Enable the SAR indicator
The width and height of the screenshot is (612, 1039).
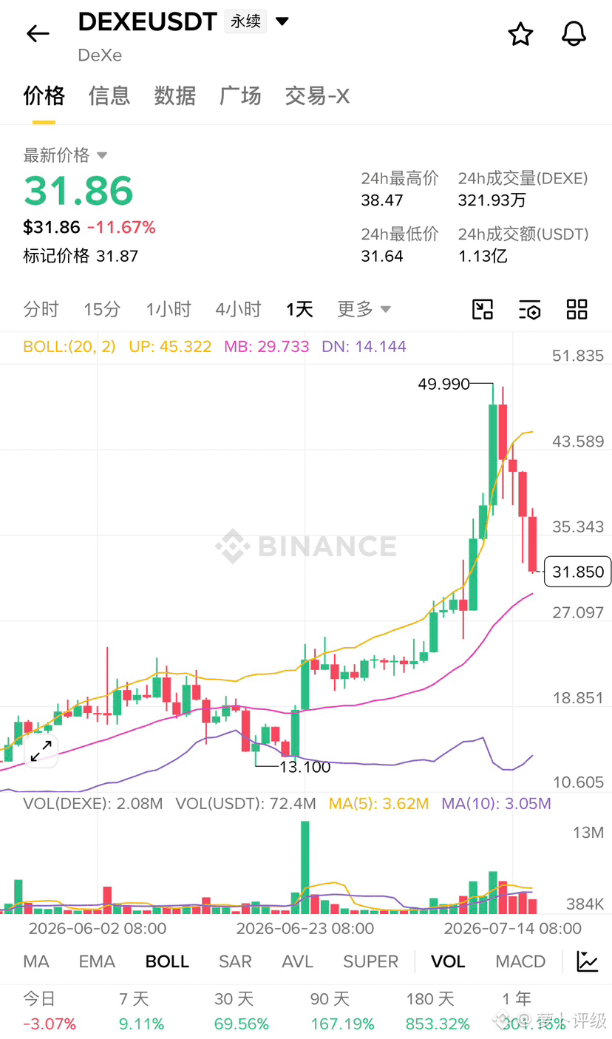(x=235, y=961)
